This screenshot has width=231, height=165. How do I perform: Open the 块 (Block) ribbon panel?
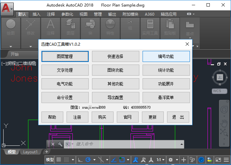(90, 27)
